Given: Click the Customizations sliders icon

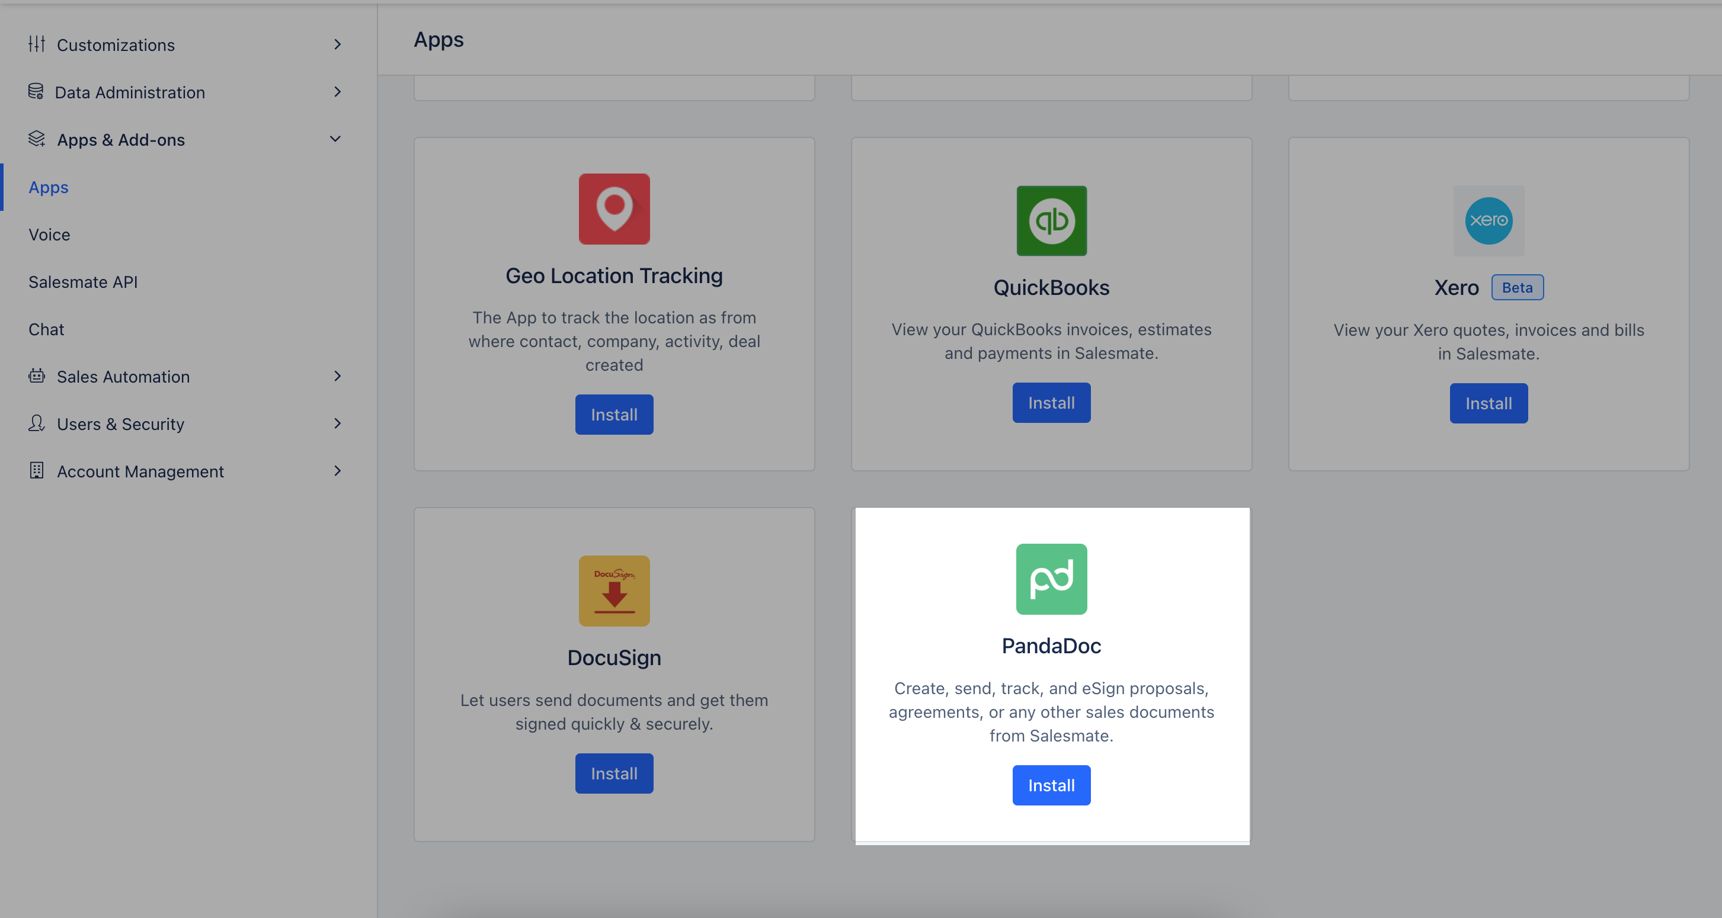Looking at the screenshot, I should [36, 44].
